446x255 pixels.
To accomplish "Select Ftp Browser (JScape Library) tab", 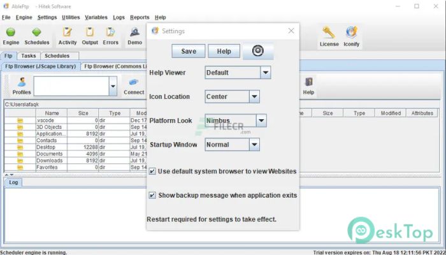I will click(40, 66).
